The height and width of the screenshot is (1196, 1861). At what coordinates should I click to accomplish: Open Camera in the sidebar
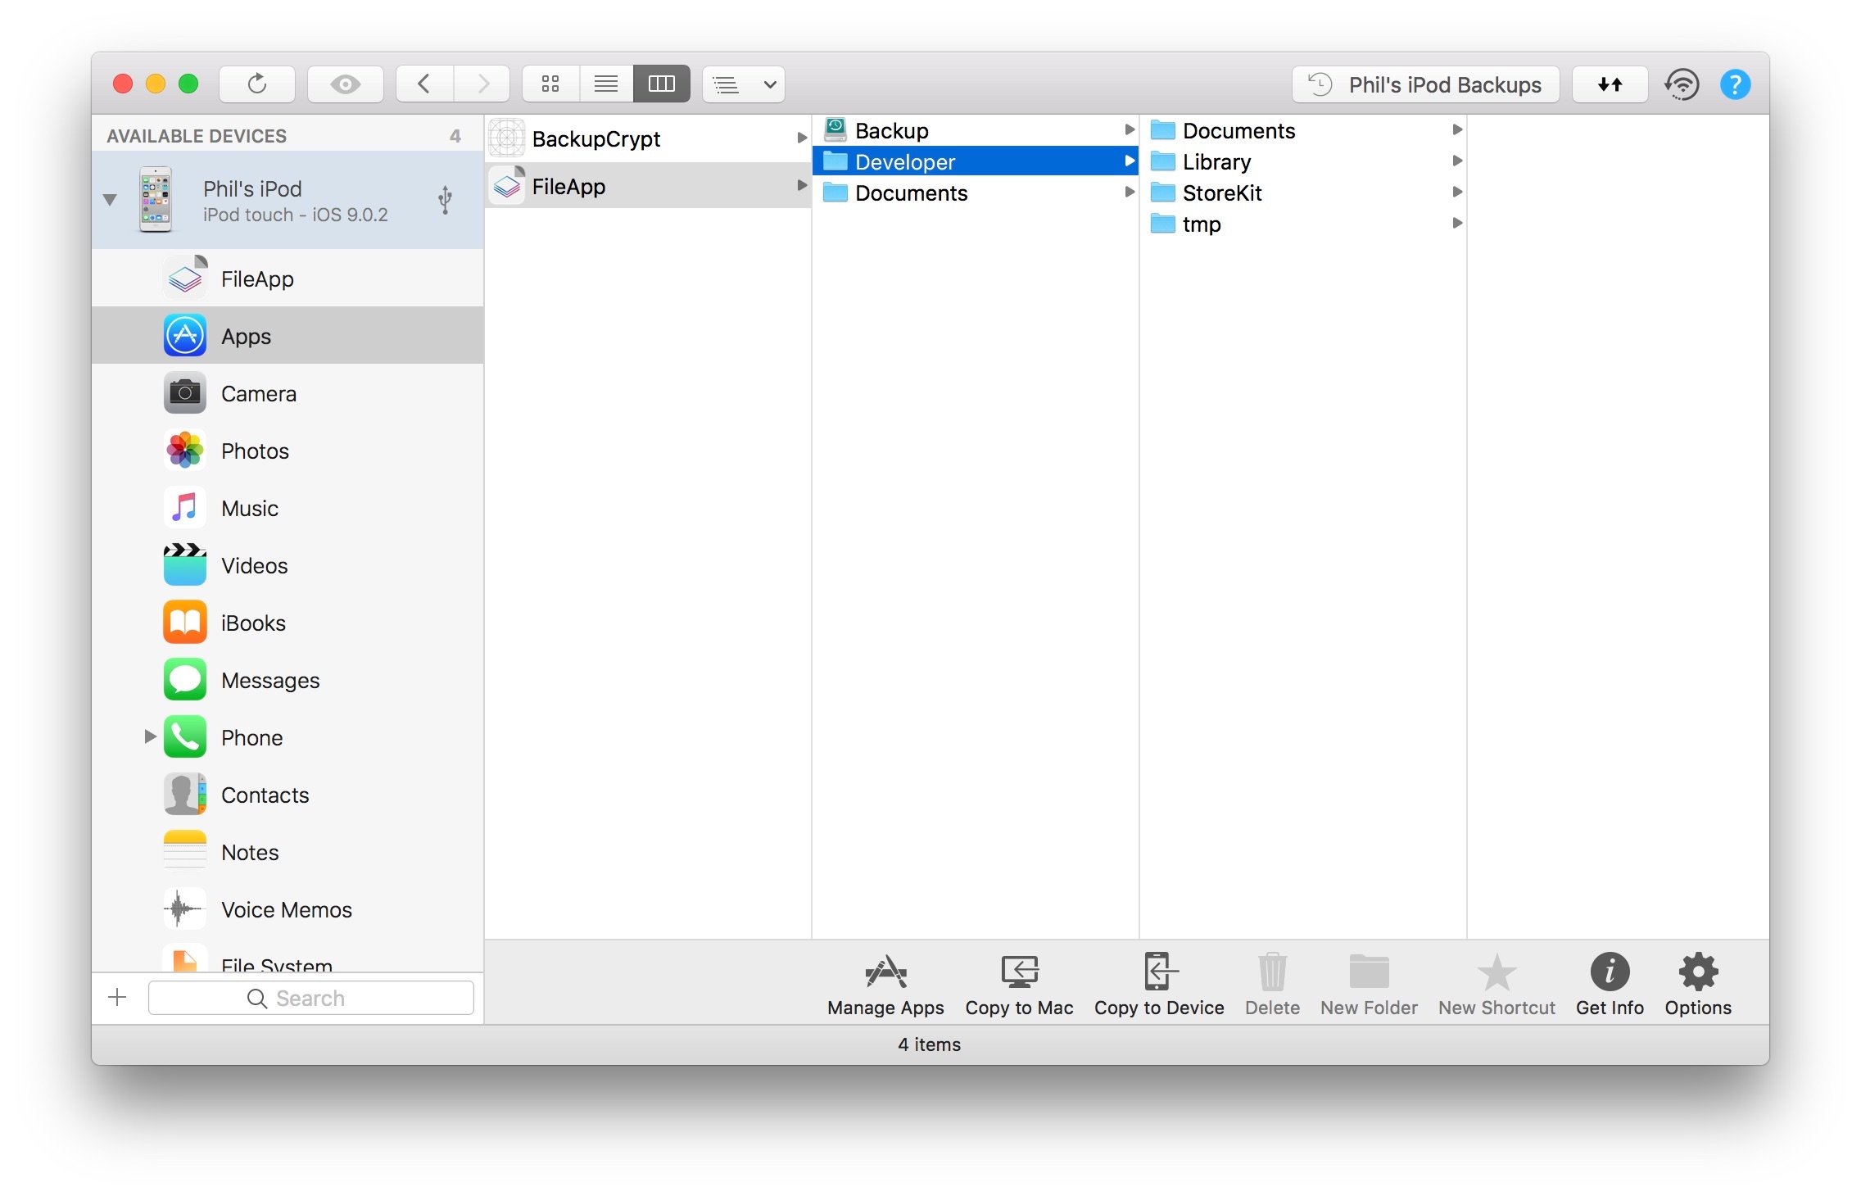click(x=288, y=393)
